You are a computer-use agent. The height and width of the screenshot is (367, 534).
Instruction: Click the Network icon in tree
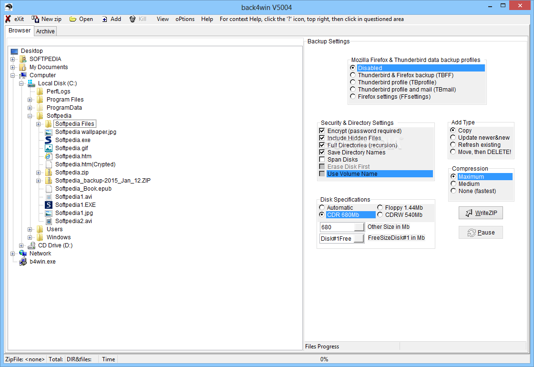pyautogui.click(x=23, y=254)
